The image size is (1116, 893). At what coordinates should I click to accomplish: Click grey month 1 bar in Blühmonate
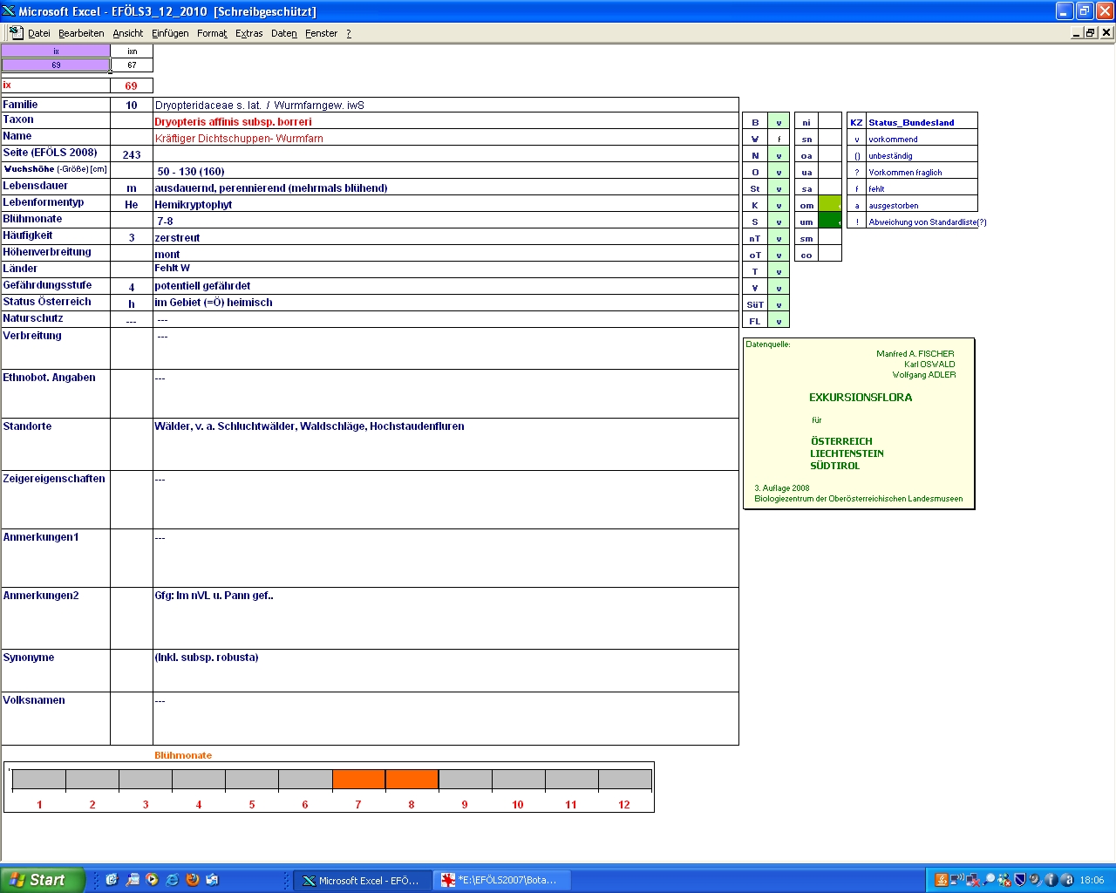coord(39,780)
